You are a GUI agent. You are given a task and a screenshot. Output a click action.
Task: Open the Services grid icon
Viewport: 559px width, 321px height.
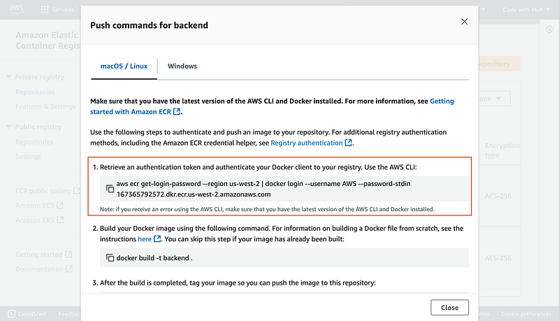(45, 10)
